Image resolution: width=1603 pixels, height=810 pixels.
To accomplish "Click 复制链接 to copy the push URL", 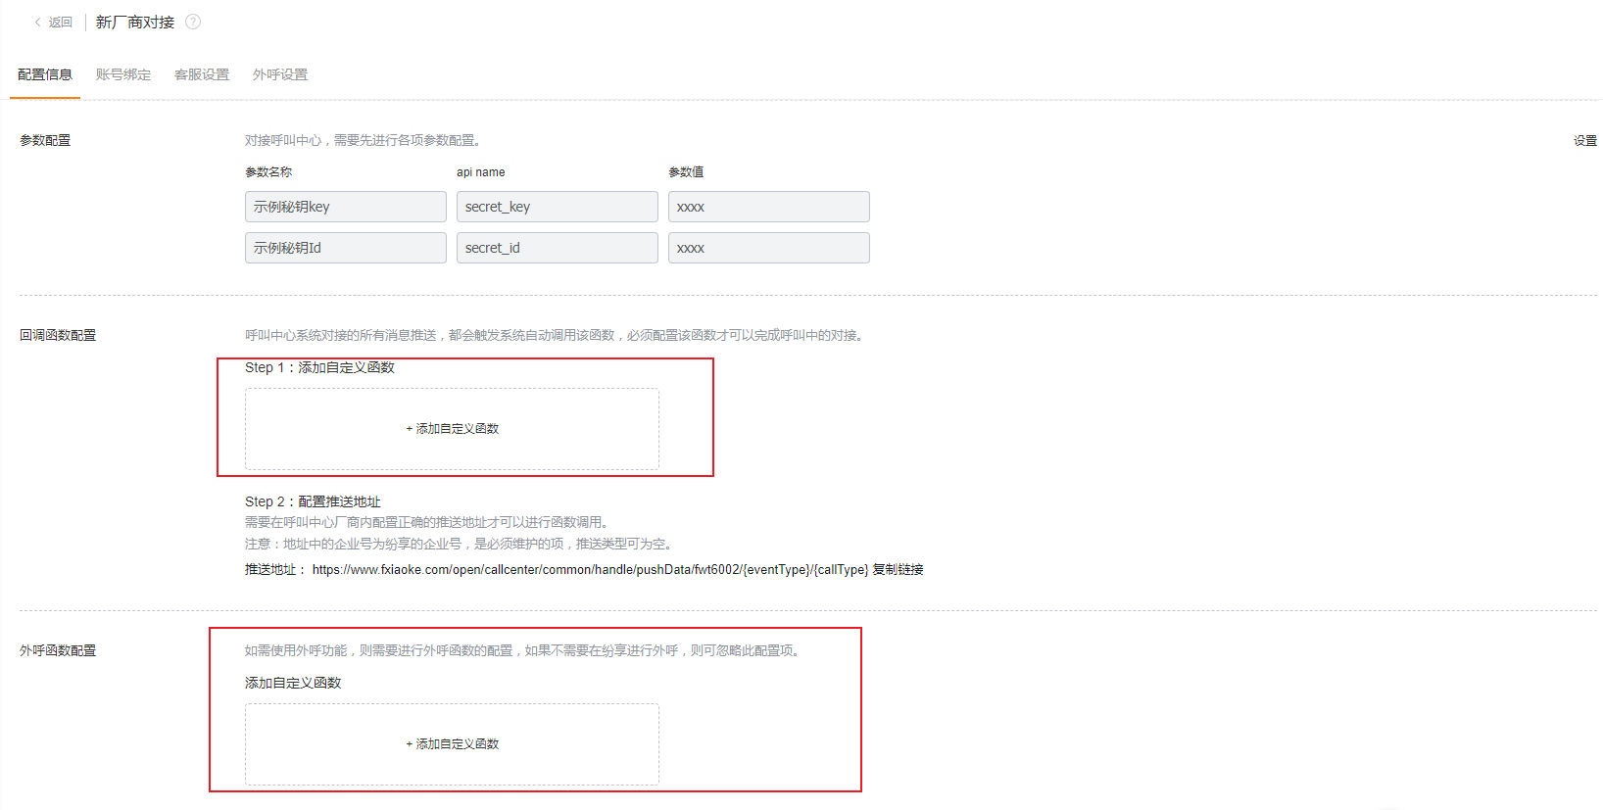I will [x=898, y=570].
